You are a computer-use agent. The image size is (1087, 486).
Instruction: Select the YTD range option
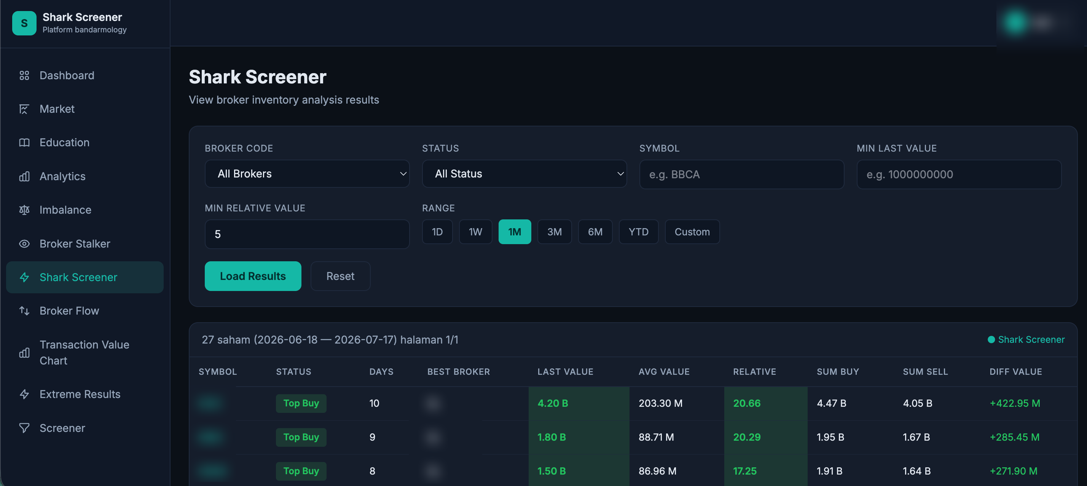pos(638,232)
